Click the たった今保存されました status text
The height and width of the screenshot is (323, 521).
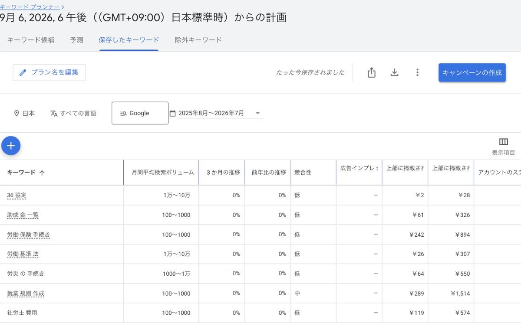[310, 72]
